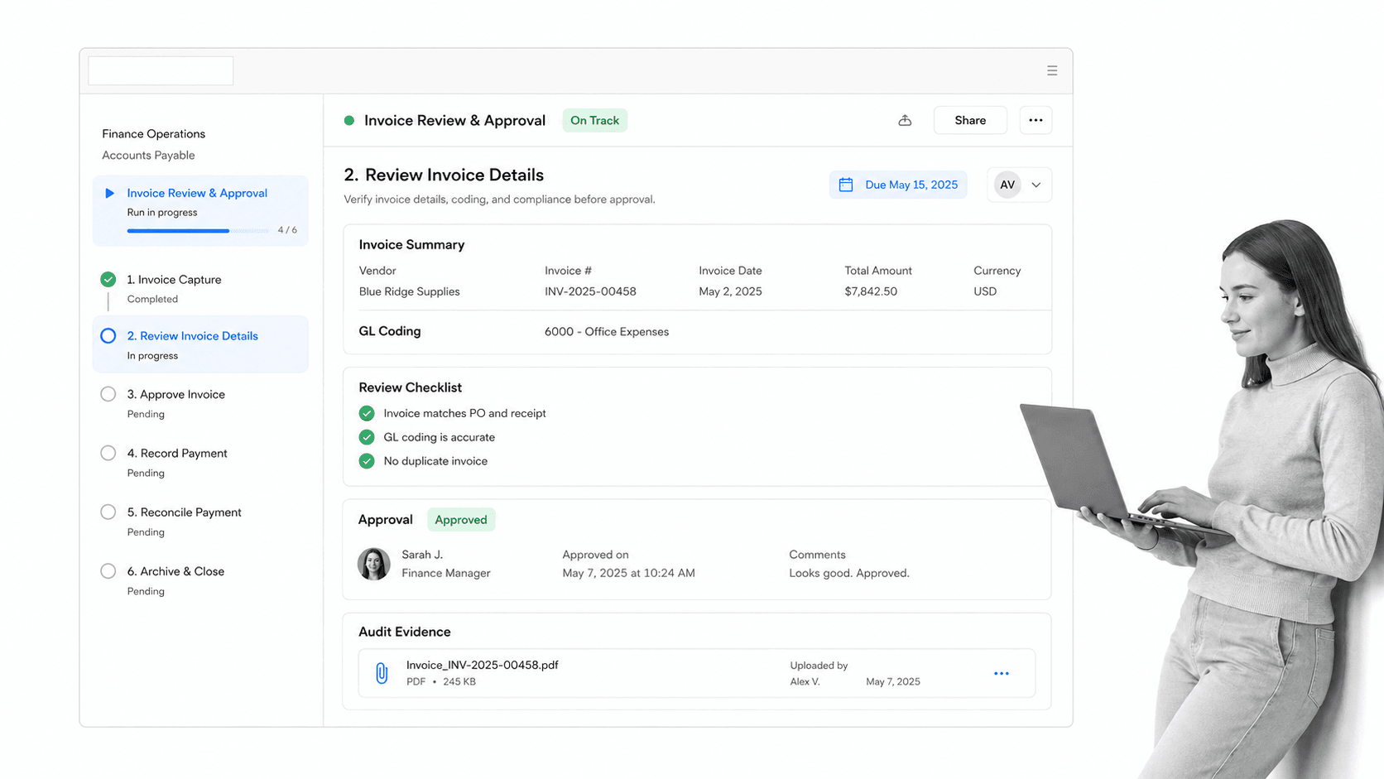Click approval time May 7, 2025 at 10:24 AM
Image resolution: width=1384 pixels, height=779 pixels.
[x=628, y=573]
